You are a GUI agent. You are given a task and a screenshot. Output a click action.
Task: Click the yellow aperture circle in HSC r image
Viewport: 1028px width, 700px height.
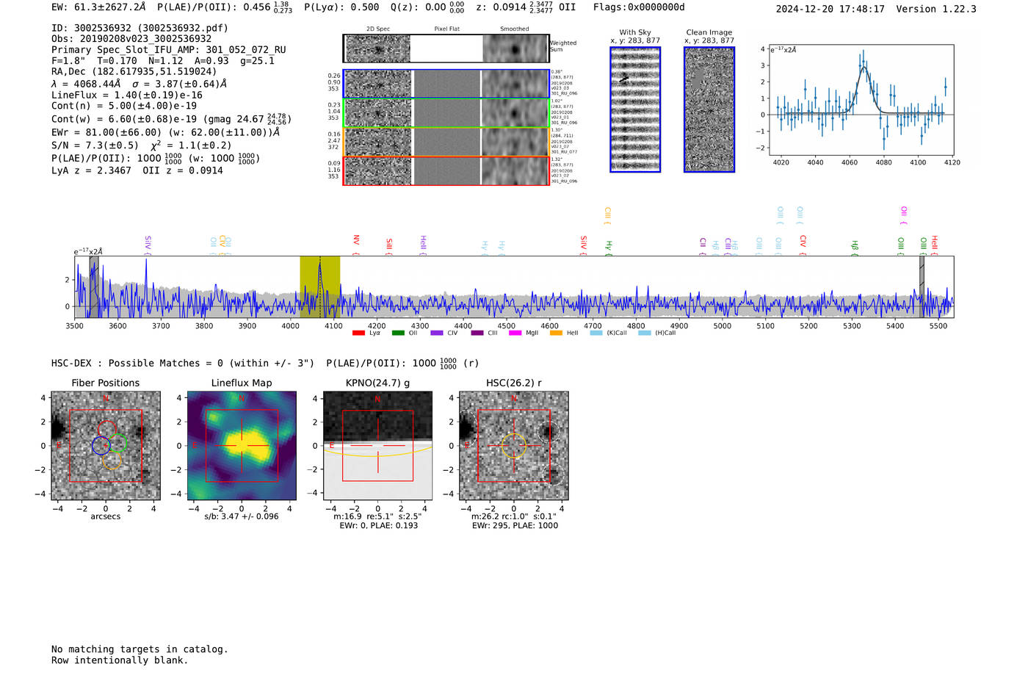pyautogui.click(x=513, y=445)
